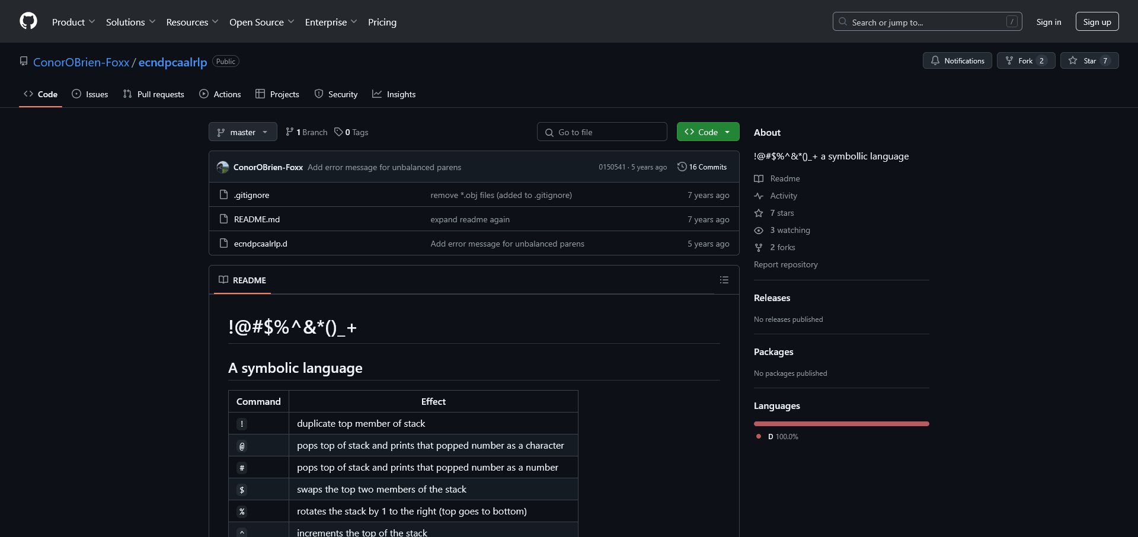Open the Releases heading link
The width and height of the screenshot is (1138, 537).
772,298
